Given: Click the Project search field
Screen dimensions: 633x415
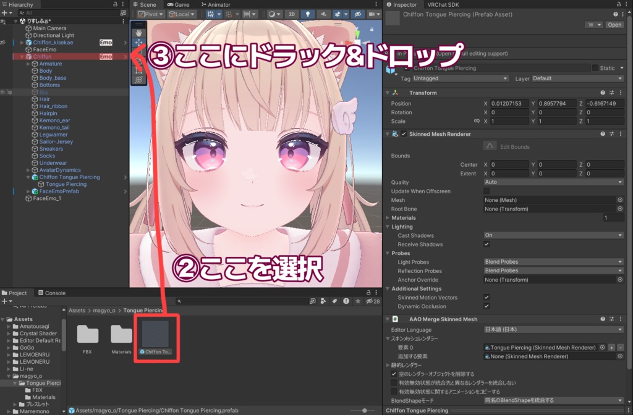Looking at the screenshot, I should point(242,301).
